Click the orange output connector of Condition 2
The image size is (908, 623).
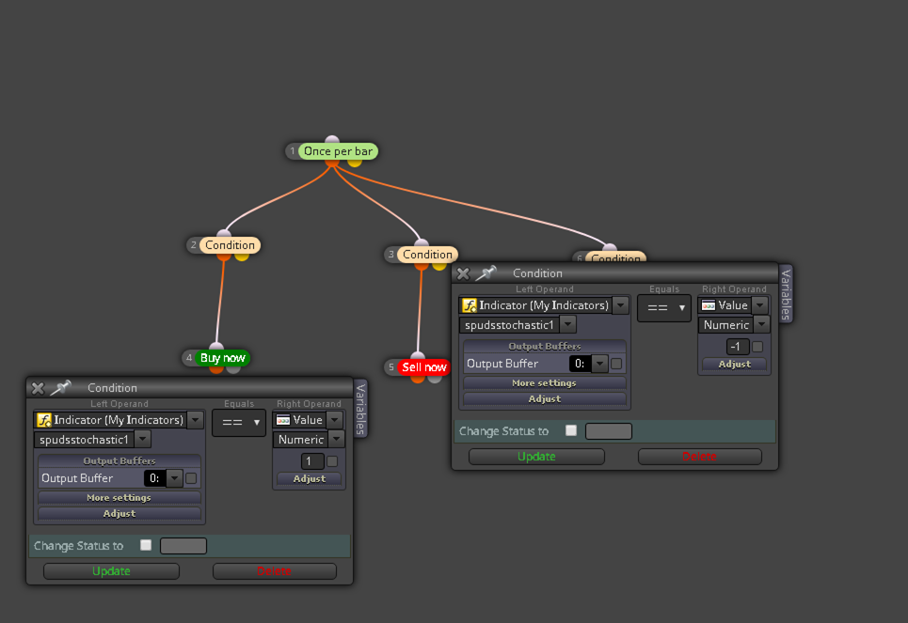pyautogui.click(x=224, y=257)
